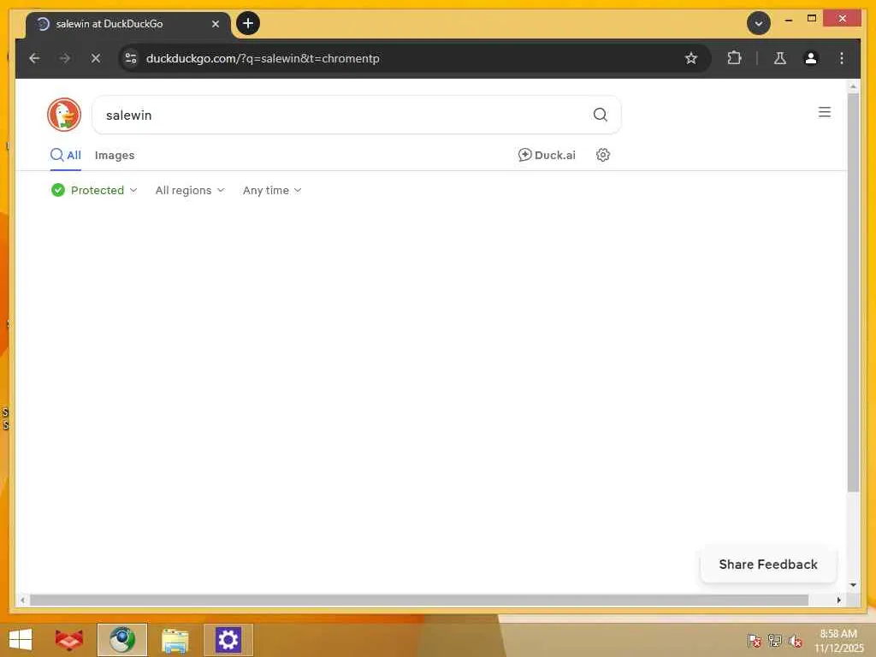Open the Extensions puzzle icon
The height and width of the screenshot is (657, 876).
(734, 58)
